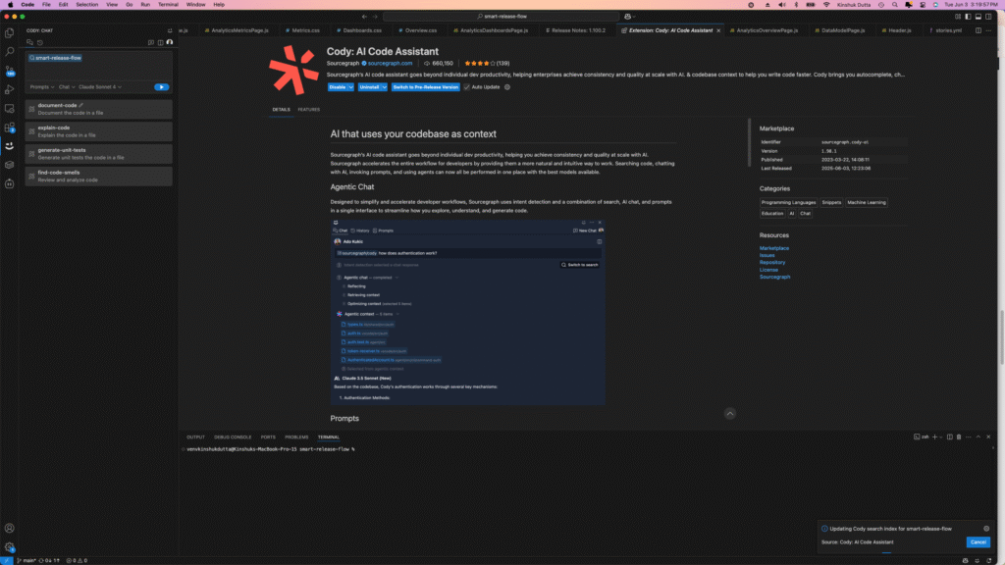This screenshot has width=1005, height=565.
Task: Click the Disable extension button
Action: point(338,87)
